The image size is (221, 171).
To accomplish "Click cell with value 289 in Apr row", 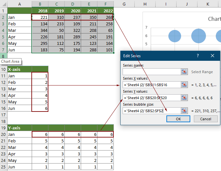I will (73, 37).
